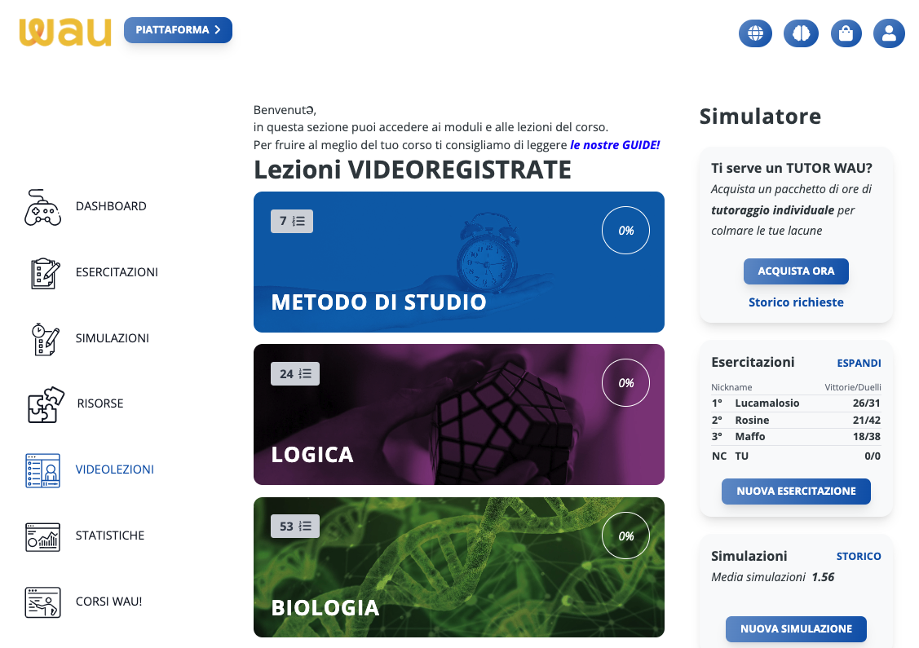Viewport: 919px width, 648px height.
Task: Go to SIMULAZIONI section
Action: 112,338
